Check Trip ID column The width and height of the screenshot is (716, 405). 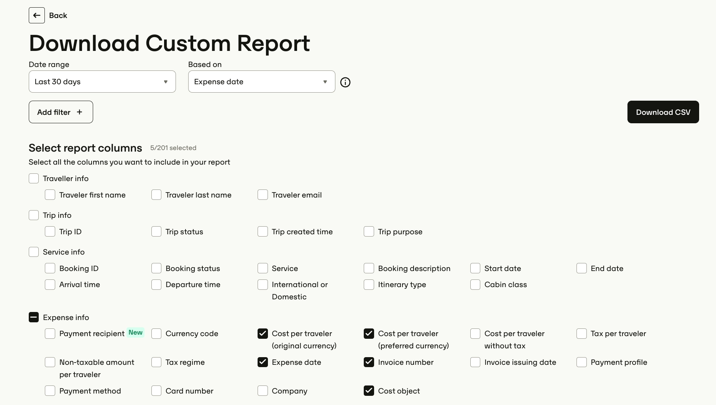point(50,232)
